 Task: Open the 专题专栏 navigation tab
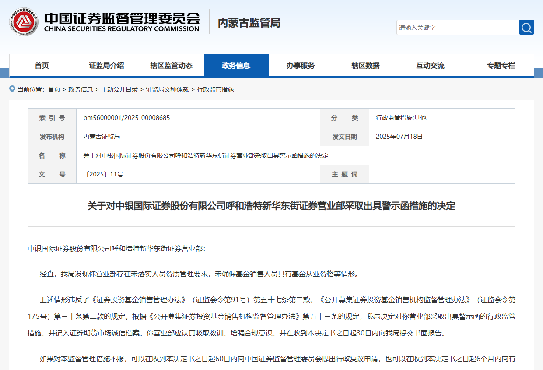(501, 66)
